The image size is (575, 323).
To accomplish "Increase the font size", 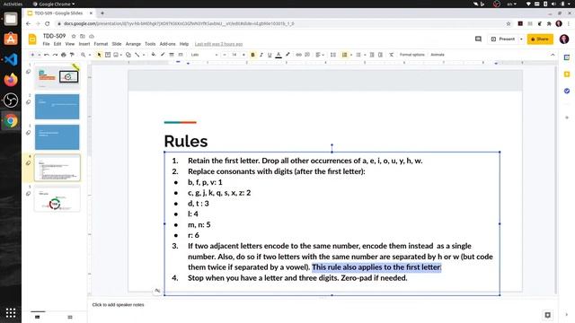I will [x=243, y=55].
